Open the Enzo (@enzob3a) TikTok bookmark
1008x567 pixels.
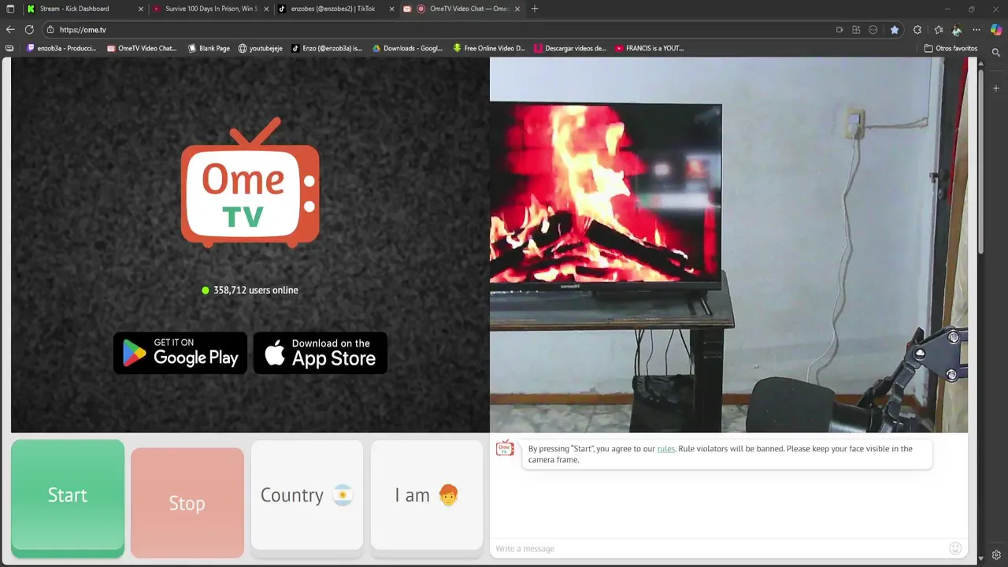(x=327, y=48)
